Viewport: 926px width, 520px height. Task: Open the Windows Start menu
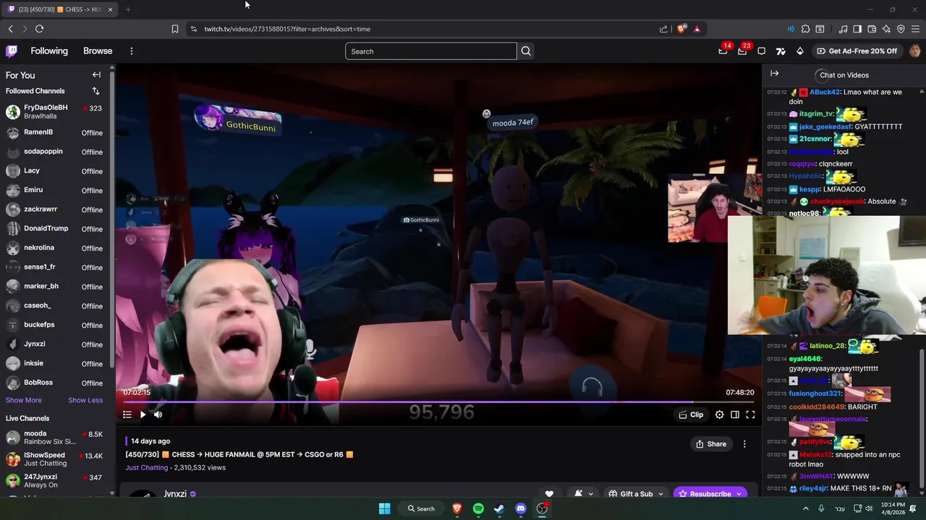(x=385, y=508)
